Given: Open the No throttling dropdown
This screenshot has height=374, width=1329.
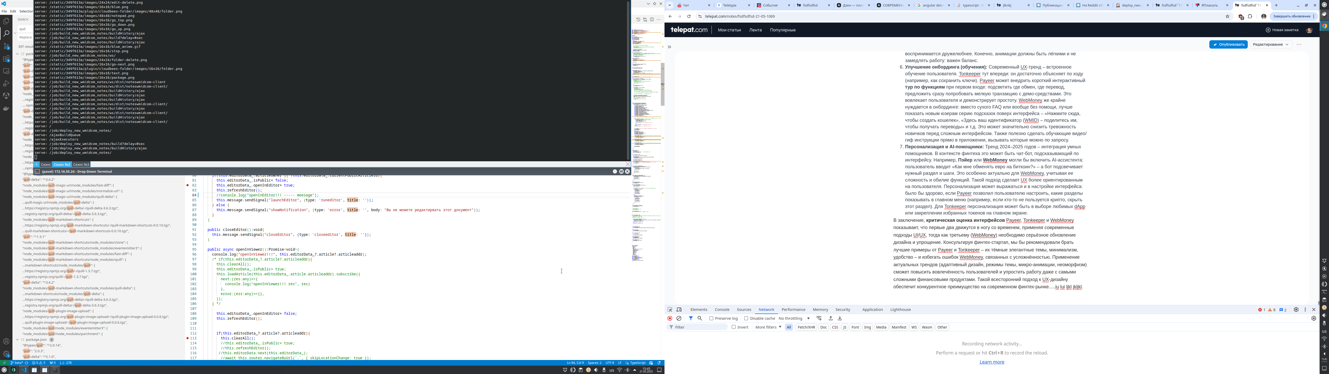Looking at the screenshot, I should [794, 319].
